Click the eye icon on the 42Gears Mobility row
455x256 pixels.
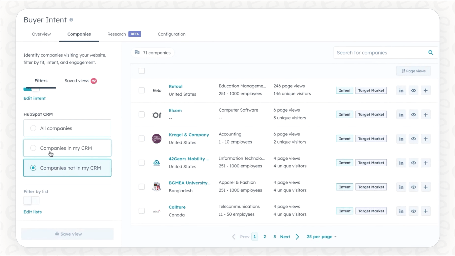click(x=413, y=163)
